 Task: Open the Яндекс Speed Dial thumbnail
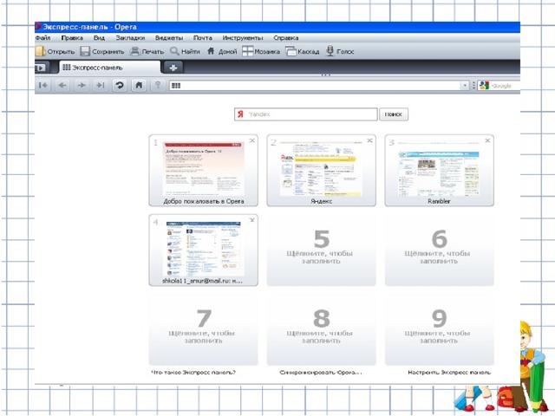(x=322, y=170)
